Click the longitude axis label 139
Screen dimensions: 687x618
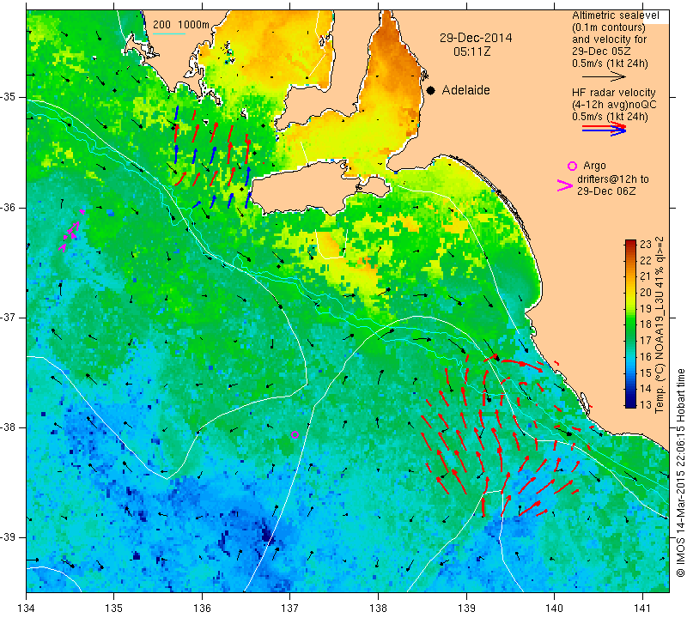[x=466, y=609]
